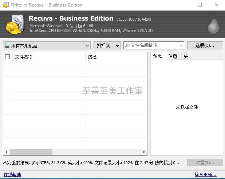This screenshot has height=179, width=225.
Task: Click the Intel Xeon CPU system info line
Action: (91, 30)
